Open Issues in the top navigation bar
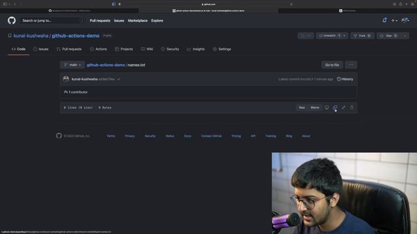 [119, 20]
